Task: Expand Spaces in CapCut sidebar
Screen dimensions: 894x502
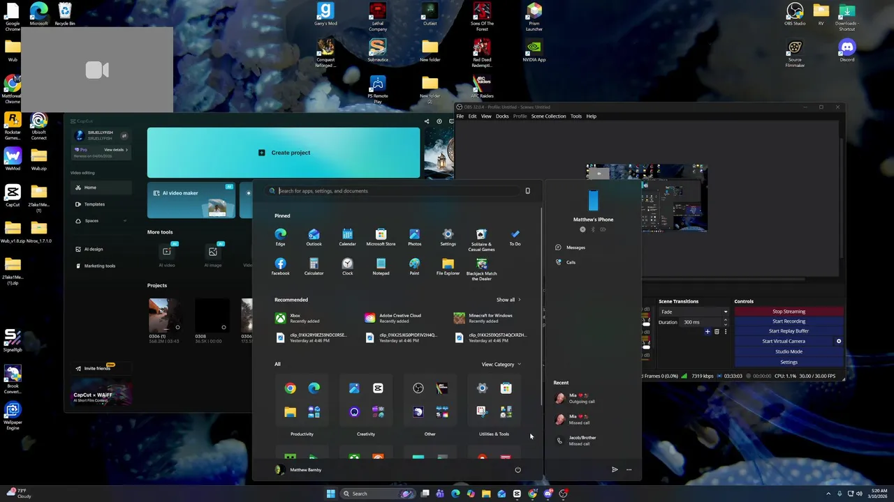Action: click(125, 221)
